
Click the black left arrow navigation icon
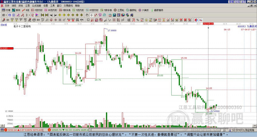point(51,15)
